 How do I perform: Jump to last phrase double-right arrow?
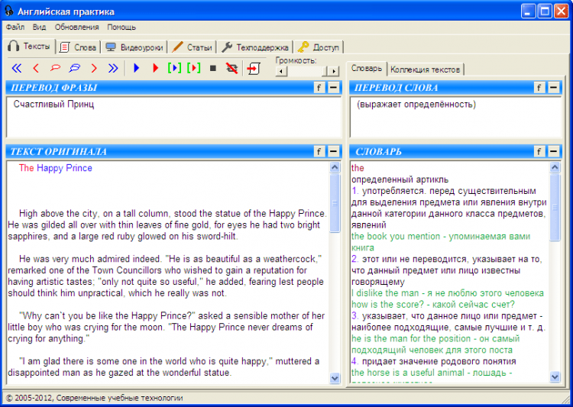pos(113,68)
